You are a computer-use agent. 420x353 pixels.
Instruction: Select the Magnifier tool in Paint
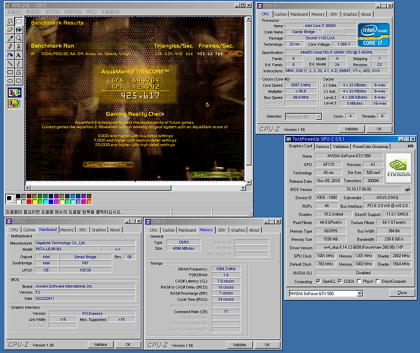click(x=19, y=38)
